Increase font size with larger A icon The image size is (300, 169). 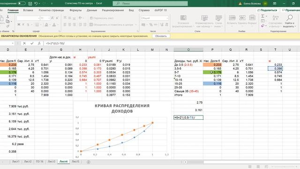(x=52, y=18)
